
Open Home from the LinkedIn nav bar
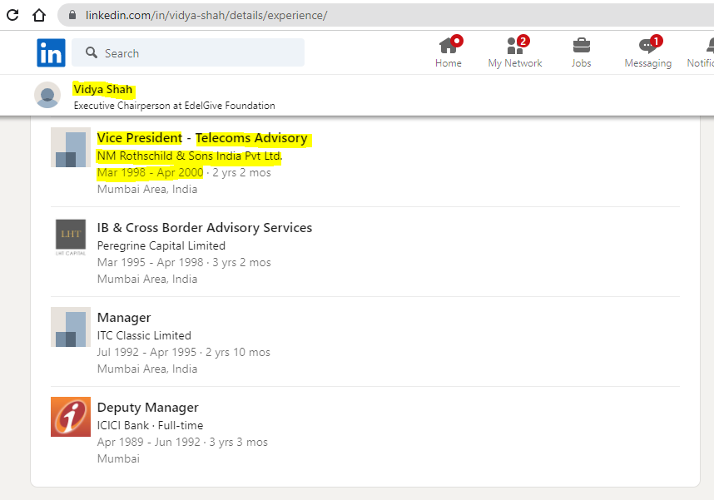[x=449, y=52]
